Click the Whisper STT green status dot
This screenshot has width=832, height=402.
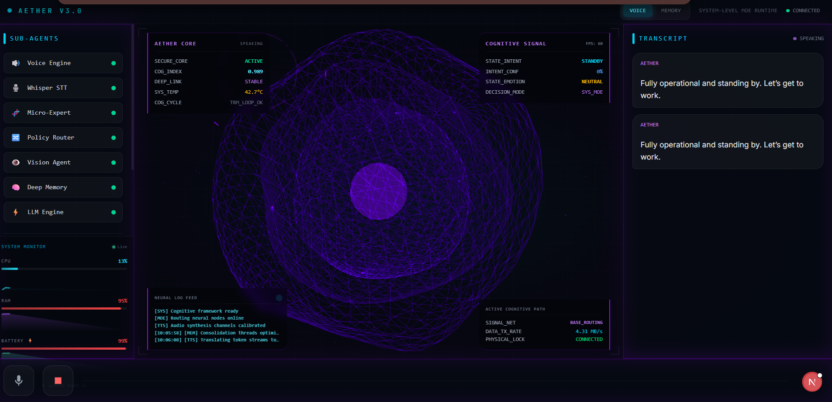click(x=114, y=88)
